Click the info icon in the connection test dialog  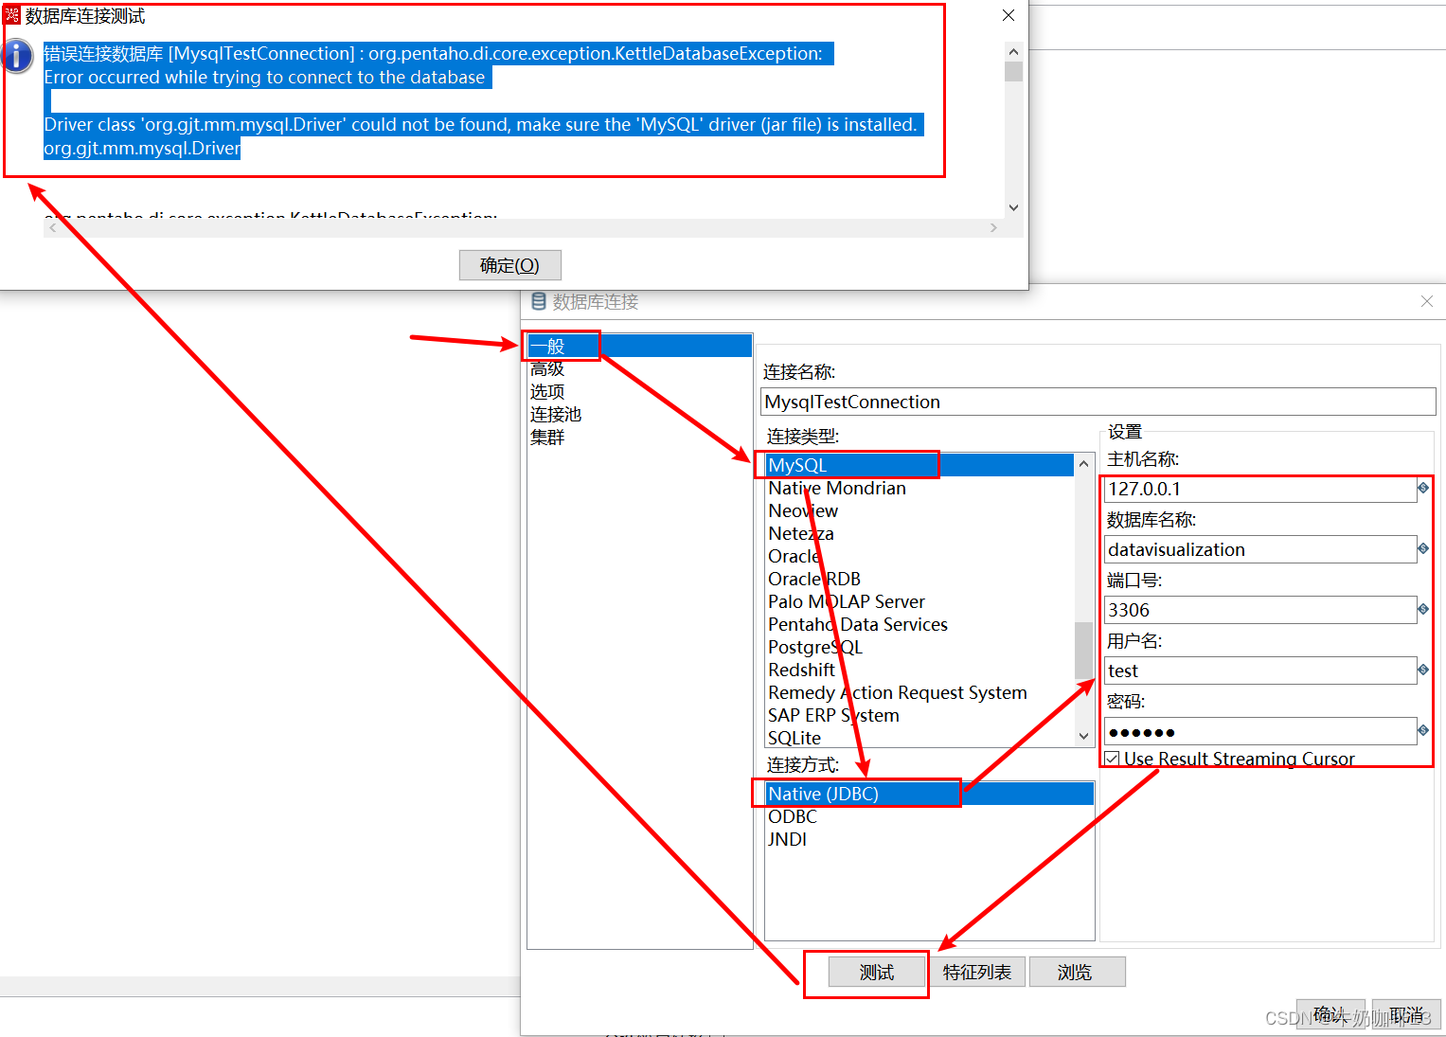pos(18,56)
